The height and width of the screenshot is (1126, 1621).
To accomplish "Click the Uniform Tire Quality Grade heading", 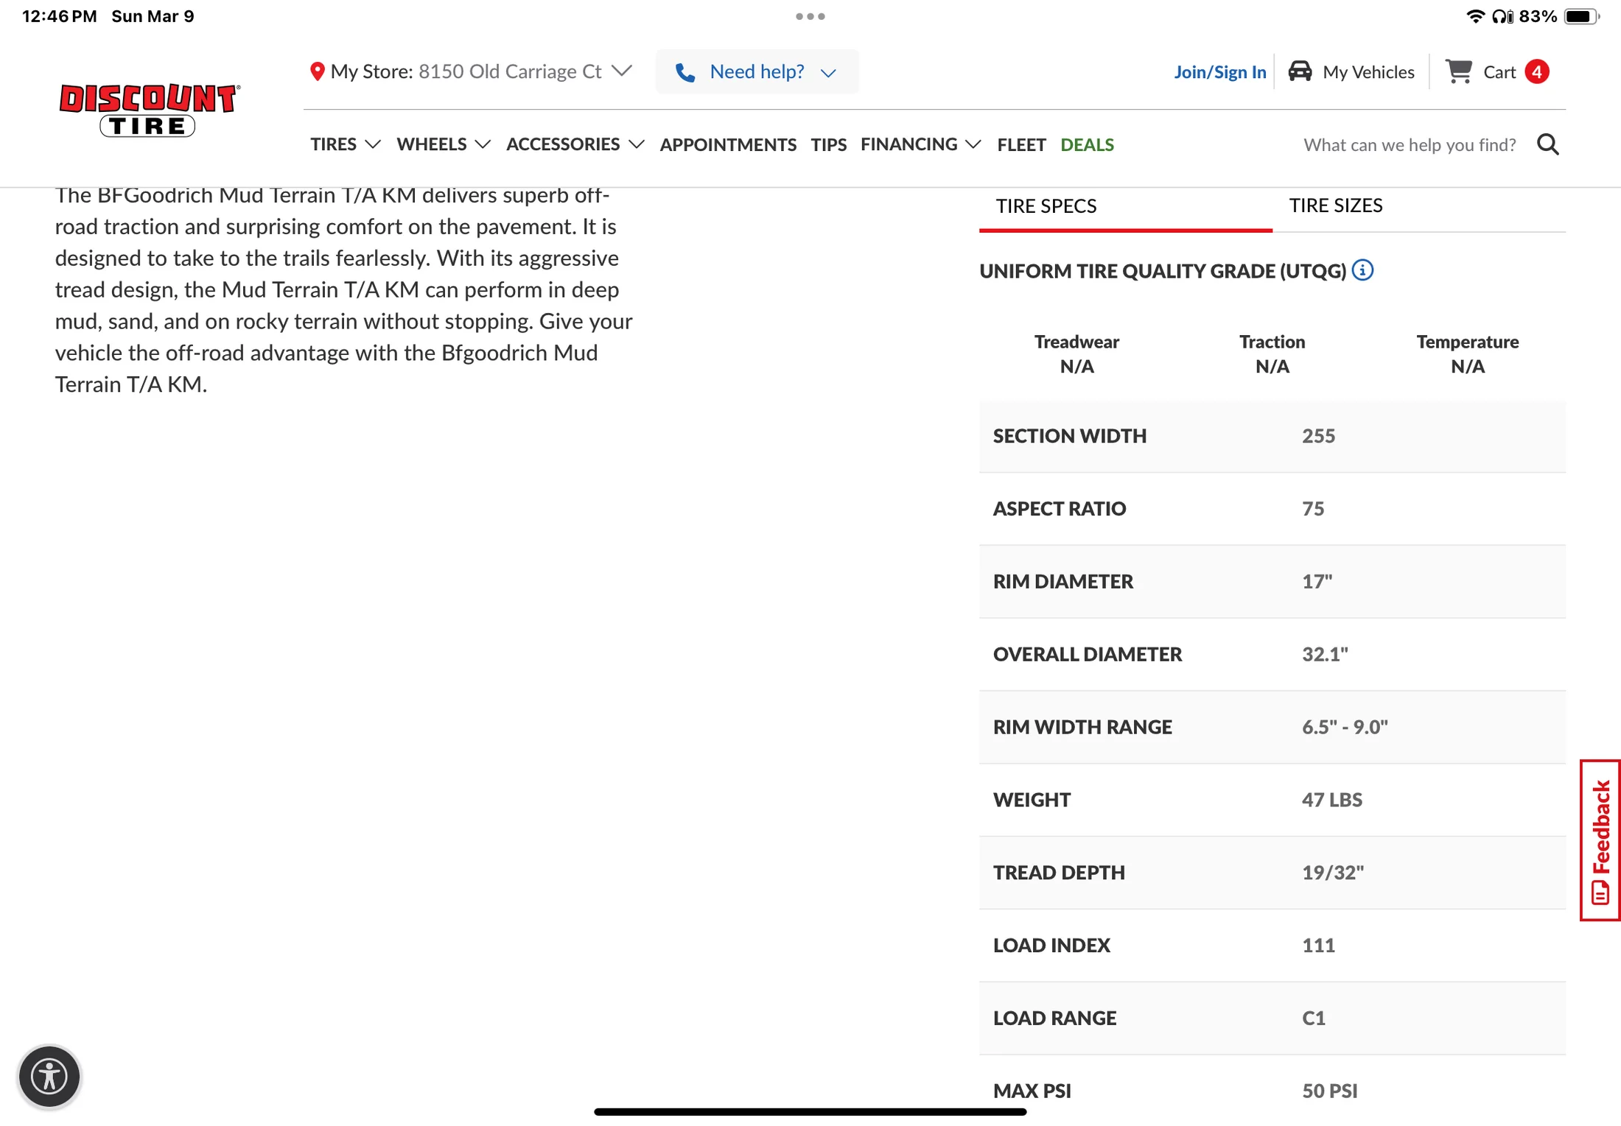I will [x=1163, y=271].
